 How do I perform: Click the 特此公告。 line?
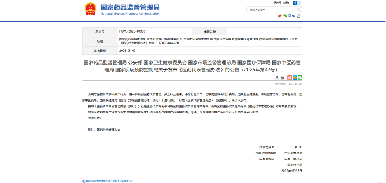(x=94, y=118)
